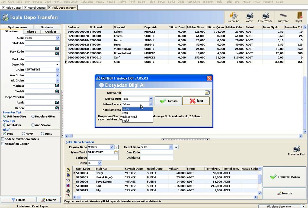Screen dimensions: 308x208
Task: Click horizontal scrollbar of inventory grid
Action: coord(184,136)
